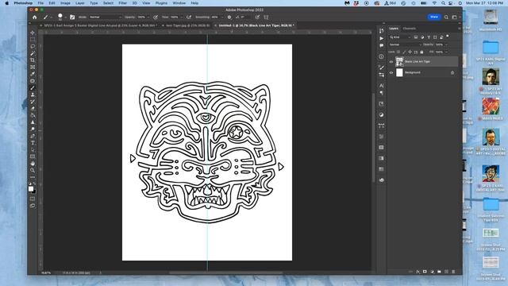Select the Move tool
Image resolution: width=508 pixels, height=286 pixels.
pos(33,33)
